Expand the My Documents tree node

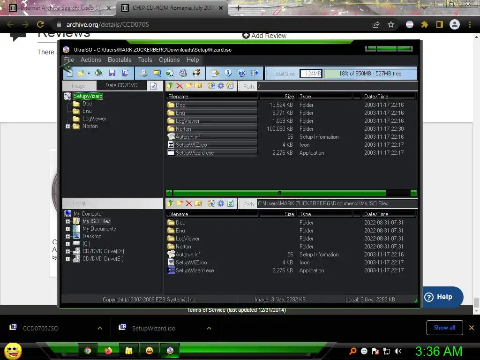tap(67, 229)
